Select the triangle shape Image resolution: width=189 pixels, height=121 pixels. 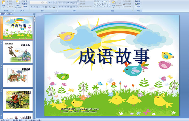coord(98,4)
